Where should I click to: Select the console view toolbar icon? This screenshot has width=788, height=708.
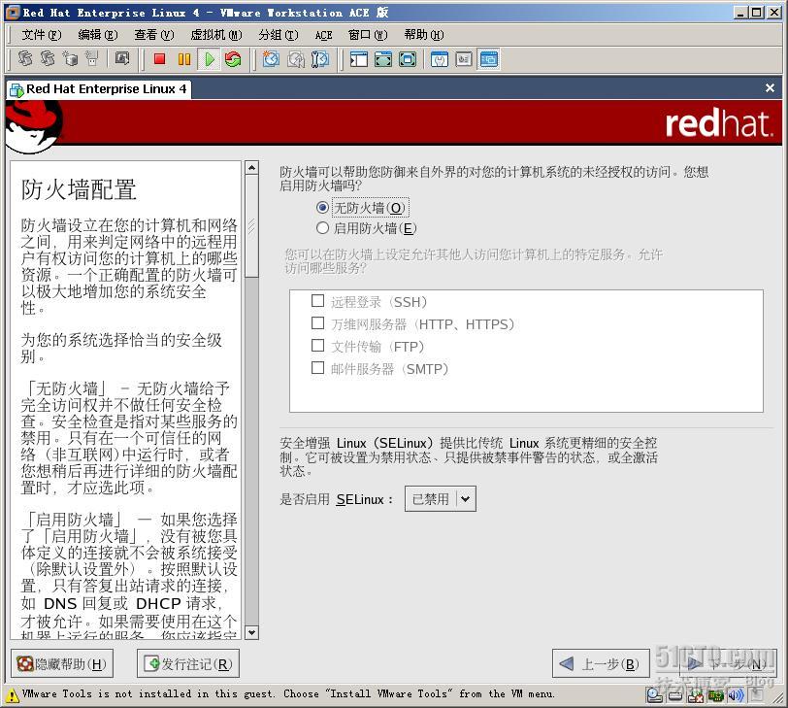coord(488,59)
